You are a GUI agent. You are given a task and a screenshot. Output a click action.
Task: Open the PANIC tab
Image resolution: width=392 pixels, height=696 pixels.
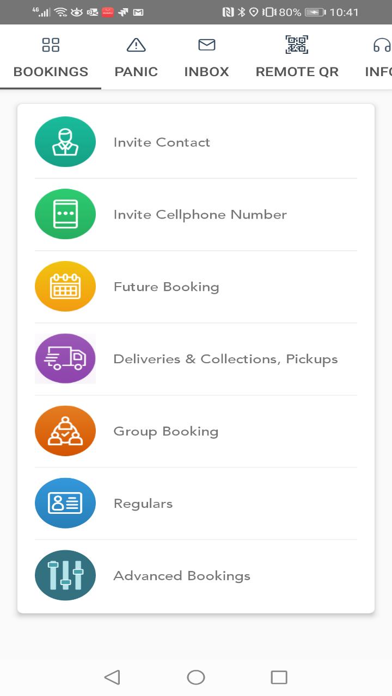[x=136, y=72]
